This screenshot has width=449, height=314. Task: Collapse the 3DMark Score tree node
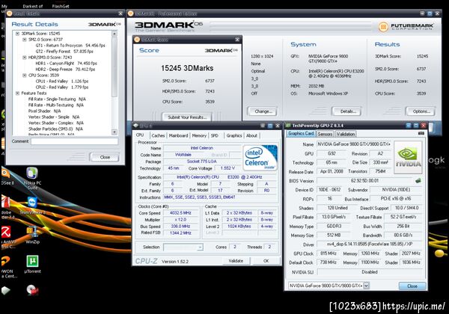click(17, 34)
